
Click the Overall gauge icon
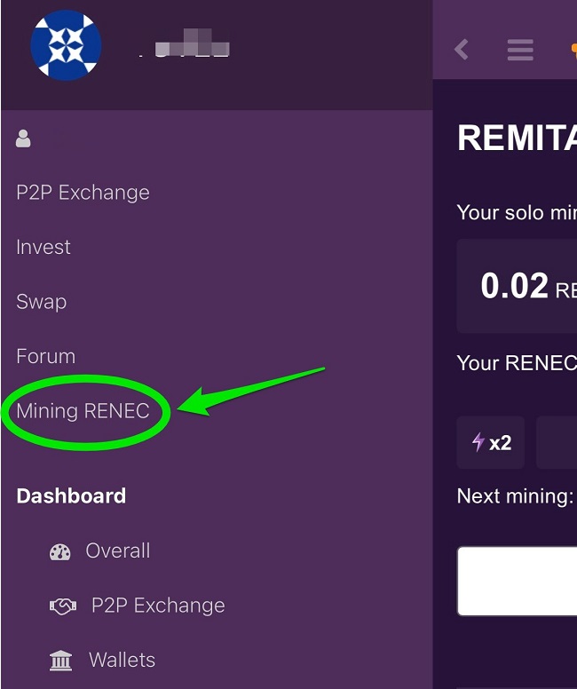[60, 551]
